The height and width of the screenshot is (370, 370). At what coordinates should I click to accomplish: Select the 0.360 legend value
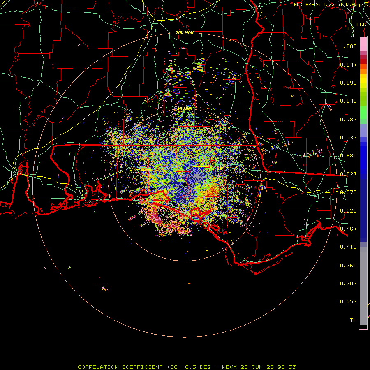click(348, 266)
